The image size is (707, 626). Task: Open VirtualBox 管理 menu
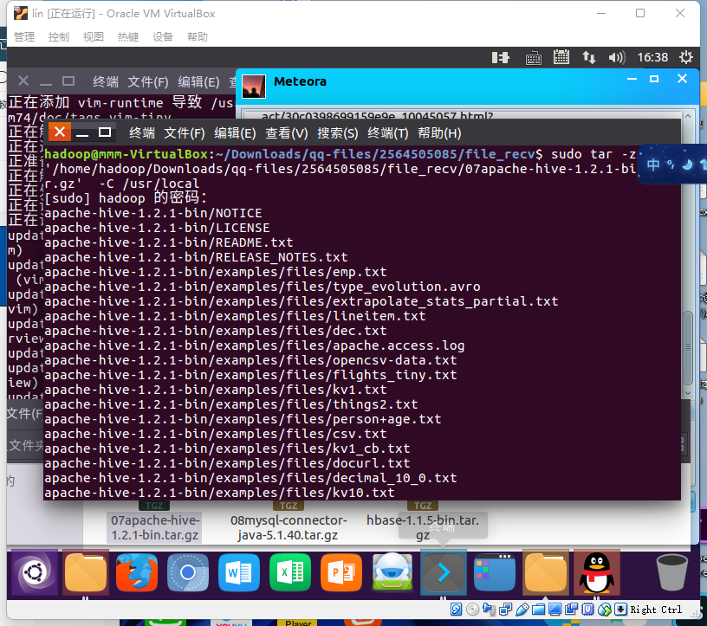click(24, 36)
